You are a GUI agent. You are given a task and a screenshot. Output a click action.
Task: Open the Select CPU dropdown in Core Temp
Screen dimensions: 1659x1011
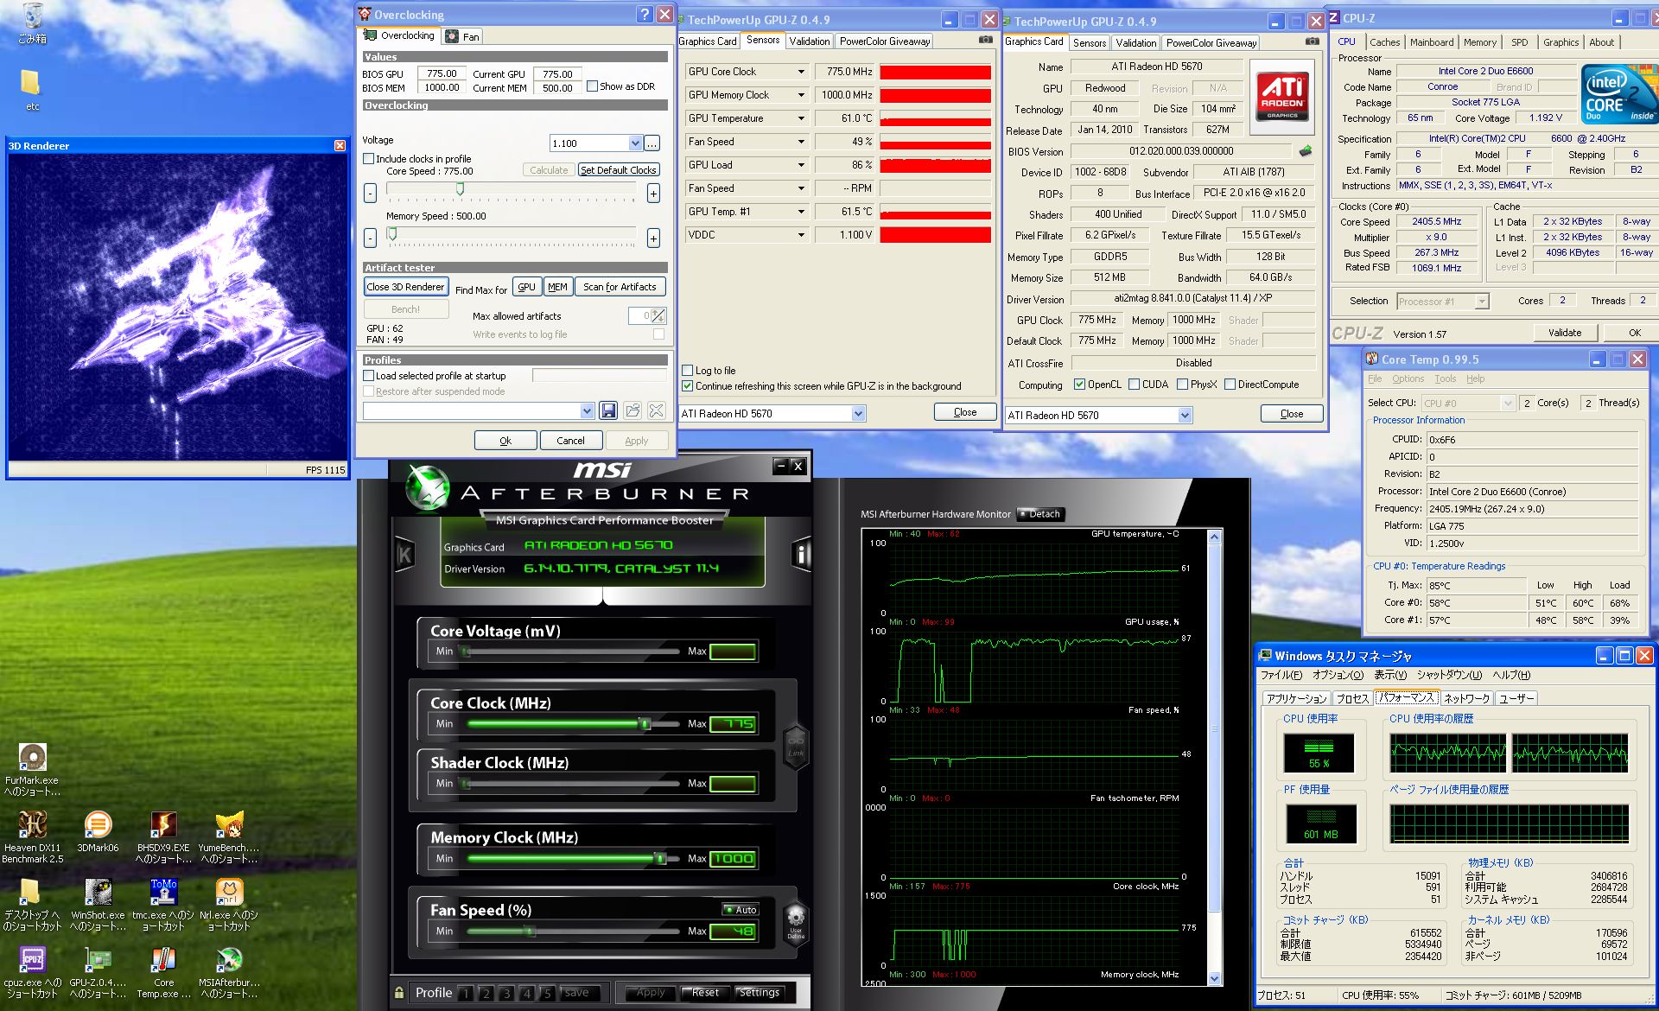pyautogui.click(x=1508, y=404)
